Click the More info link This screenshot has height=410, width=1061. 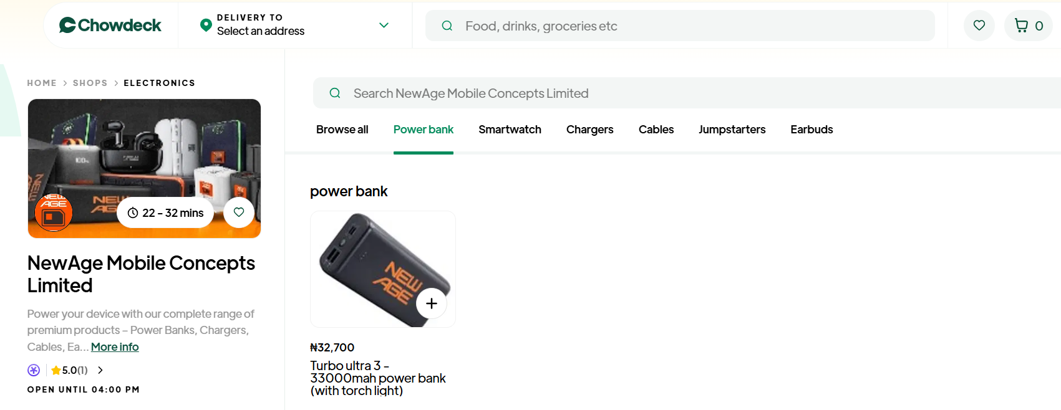115,347
